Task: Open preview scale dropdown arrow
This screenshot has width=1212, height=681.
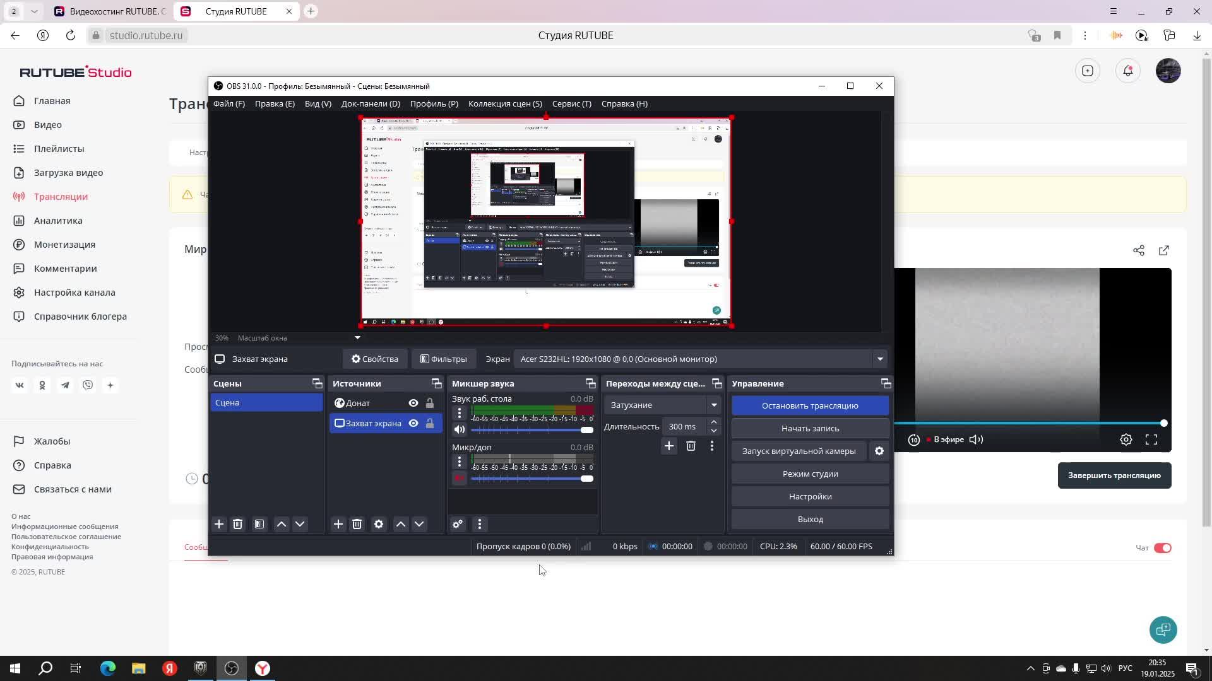Action: [357, 338]
